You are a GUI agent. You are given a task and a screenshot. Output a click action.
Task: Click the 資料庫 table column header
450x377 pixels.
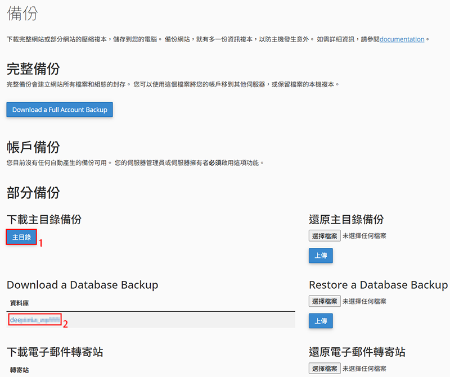click(20, 303)
